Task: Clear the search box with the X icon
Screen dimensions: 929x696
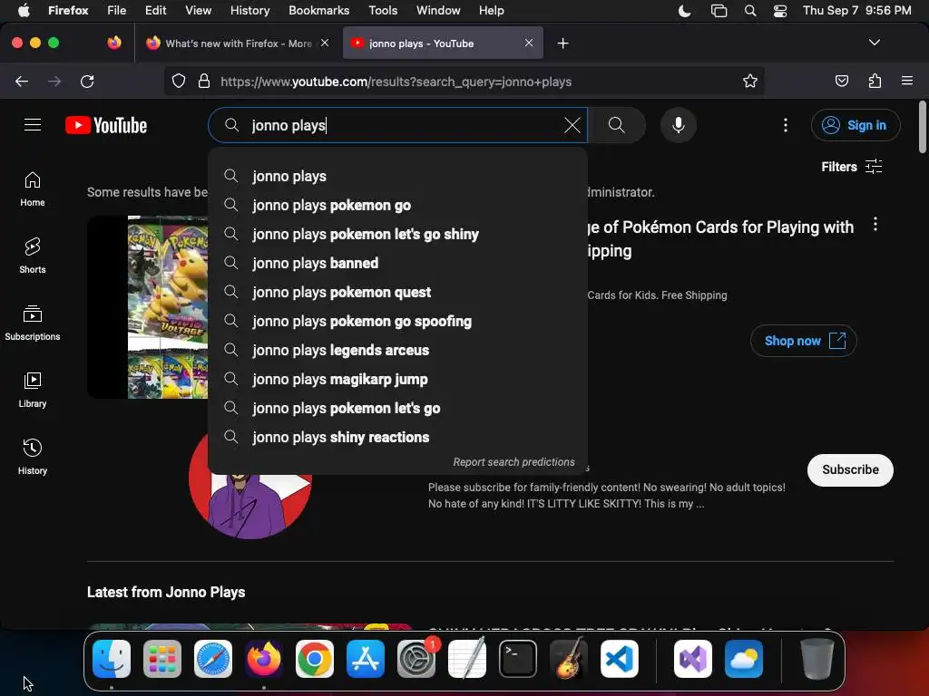Action: tap(572, 125)
